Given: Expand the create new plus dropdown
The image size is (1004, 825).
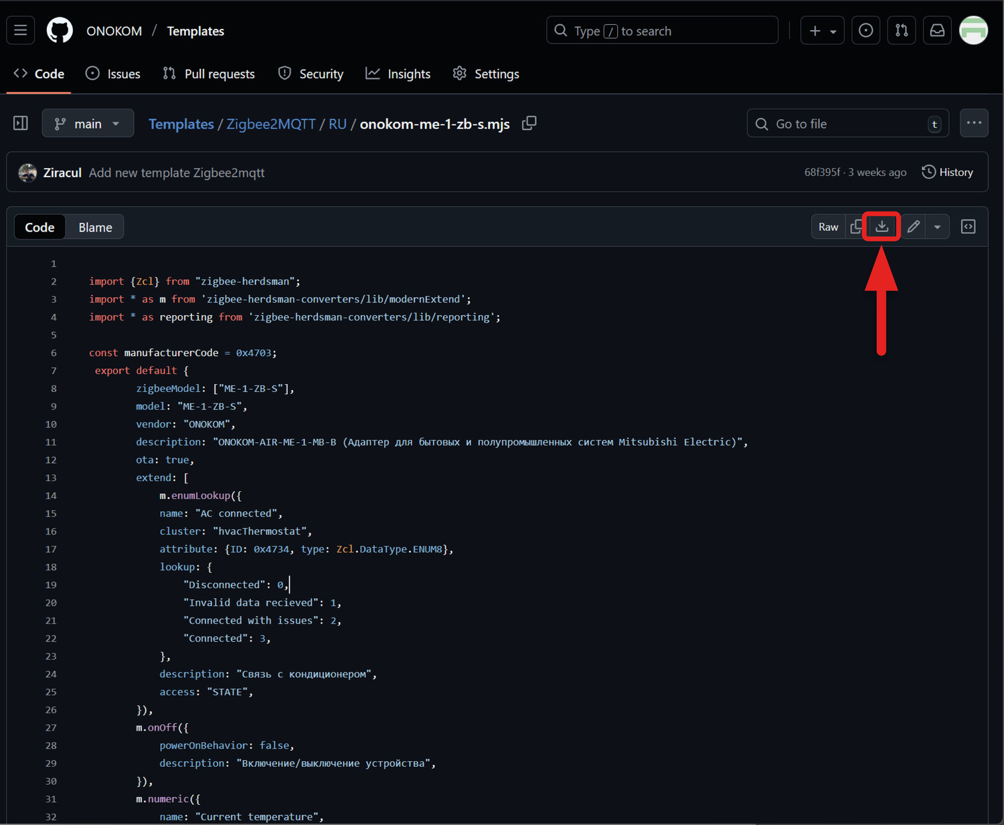Looking at the screenshot, I should click(822, 31).
